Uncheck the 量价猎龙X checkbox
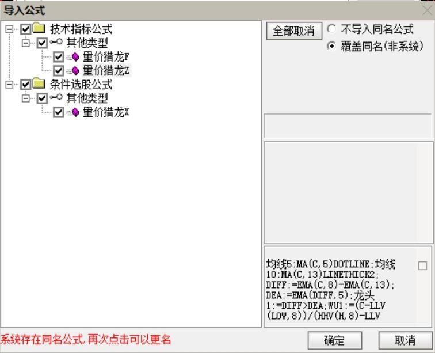The height and width of the screenshot is (353, 435). 59,112
